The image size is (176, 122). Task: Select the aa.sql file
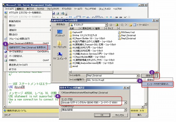(x=74, y=66)
